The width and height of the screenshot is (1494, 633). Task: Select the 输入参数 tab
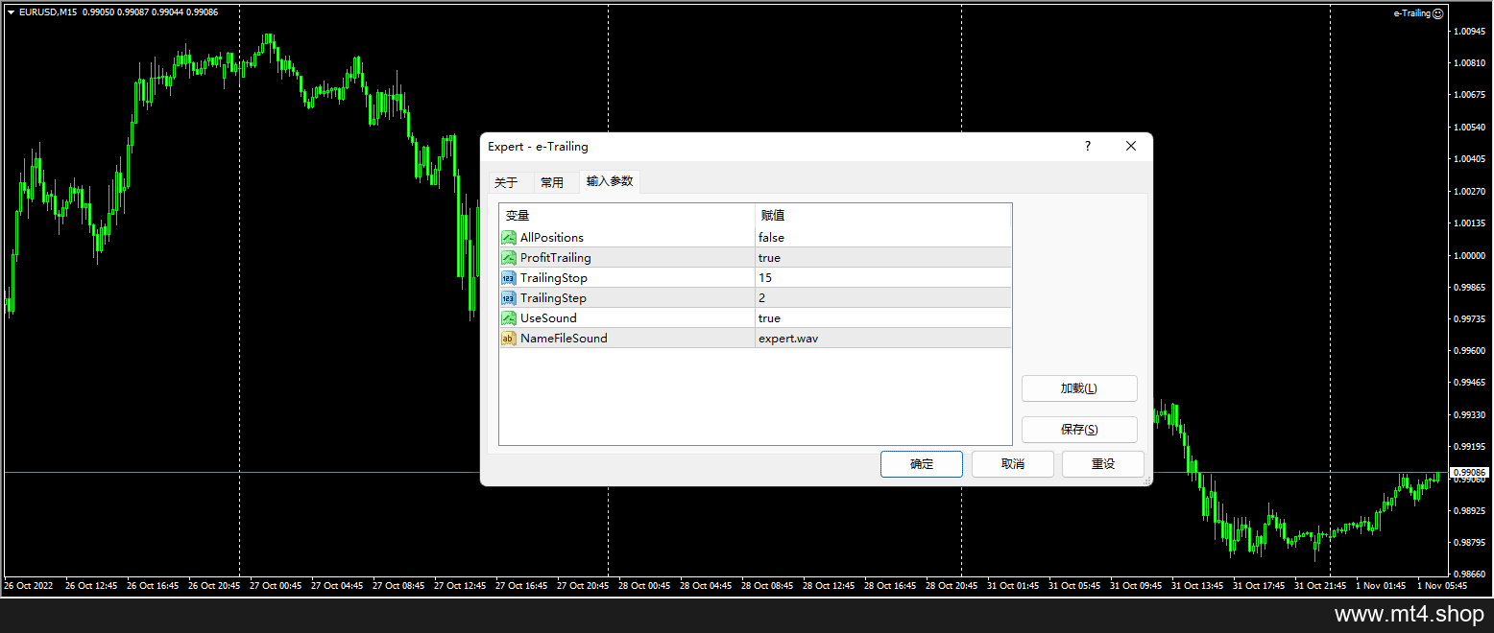(610, 181)
